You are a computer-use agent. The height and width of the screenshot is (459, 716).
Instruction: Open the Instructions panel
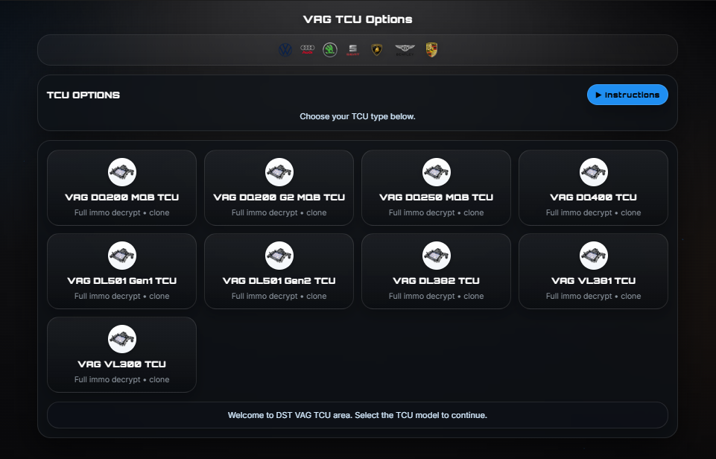627,95
